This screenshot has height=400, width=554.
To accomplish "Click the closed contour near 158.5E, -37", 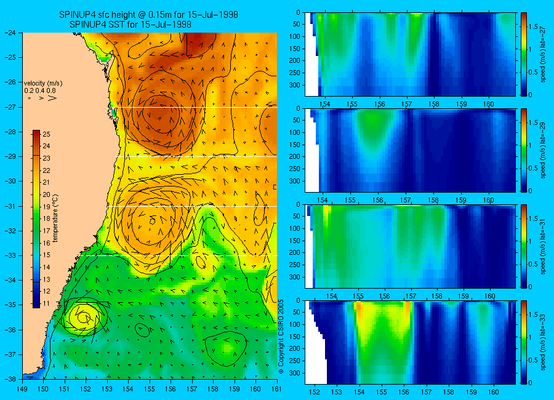I will tap(226, 349).
